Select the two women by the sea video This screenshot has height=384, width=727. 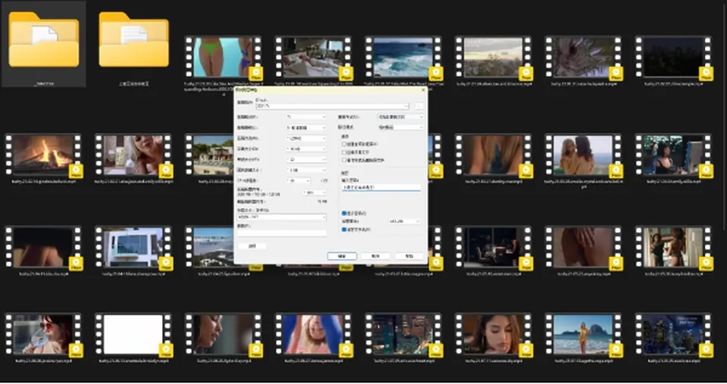[583, 155]
